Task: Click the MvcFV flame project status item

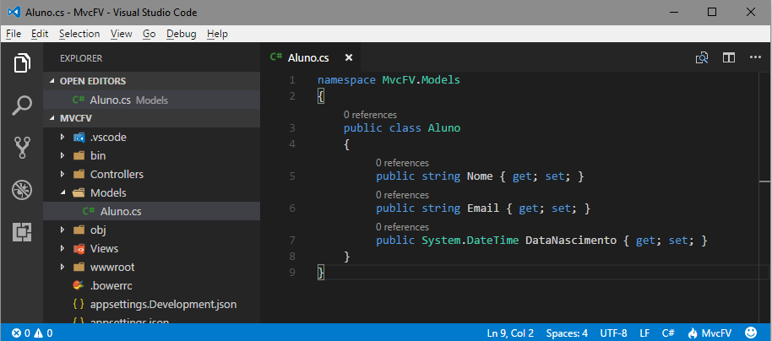Action: (x=709, y=333)
